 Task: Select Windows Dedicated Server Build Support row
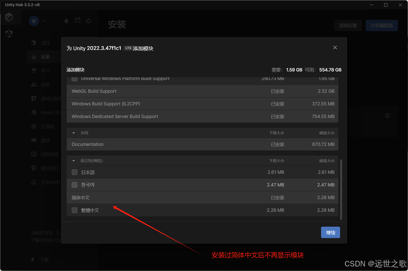pyautogui.click(x=202, y=117)
